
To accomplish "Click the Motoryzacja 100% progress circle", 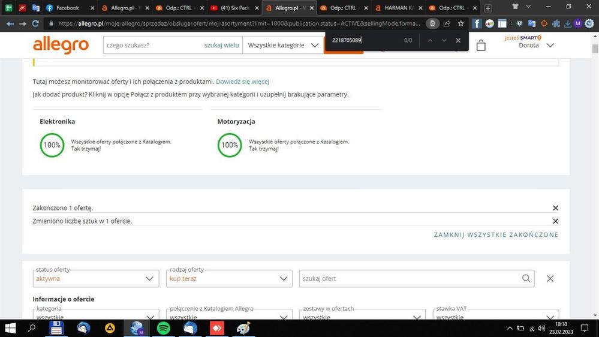I will [230, 145].
